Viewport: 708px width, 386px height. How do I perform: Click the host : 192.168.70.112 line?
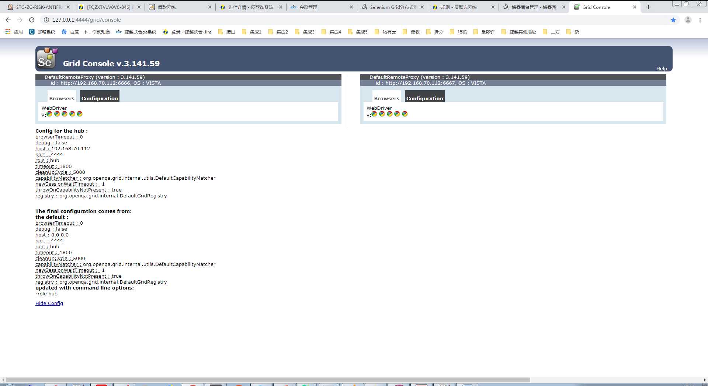[x=63, y=148]
